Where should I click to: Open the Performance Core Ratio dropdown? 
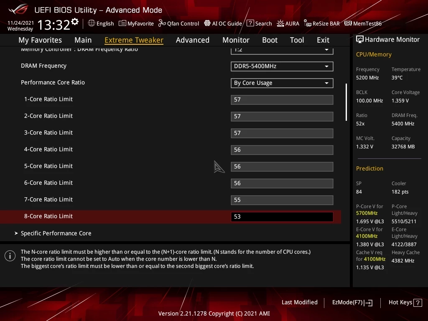coord(282,83)
